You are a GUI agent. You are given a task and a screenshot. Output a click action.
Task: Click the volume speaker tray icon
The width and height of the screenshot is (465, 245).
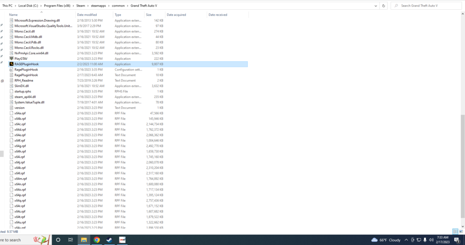click(x=431, y=240)
